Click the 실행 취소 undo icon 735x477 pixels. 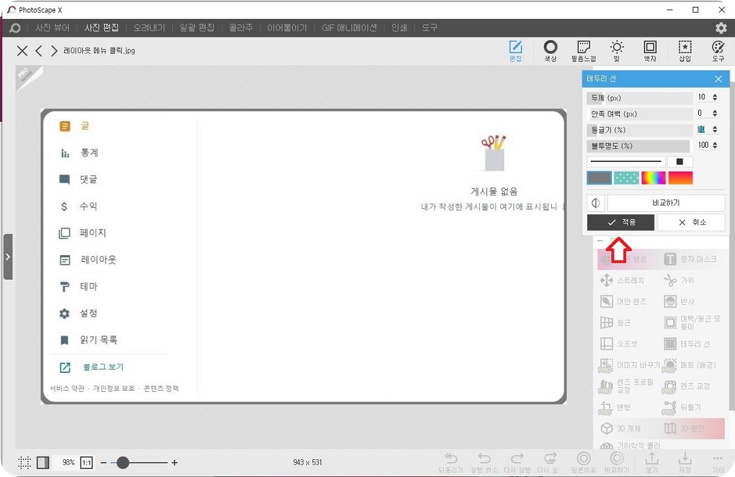[x=484, y=462]
